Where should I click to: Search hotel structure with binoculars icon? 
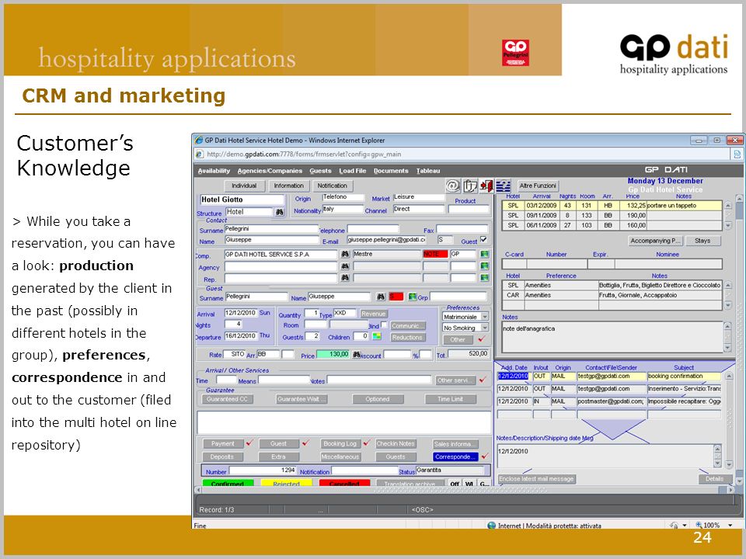point(280,212)
